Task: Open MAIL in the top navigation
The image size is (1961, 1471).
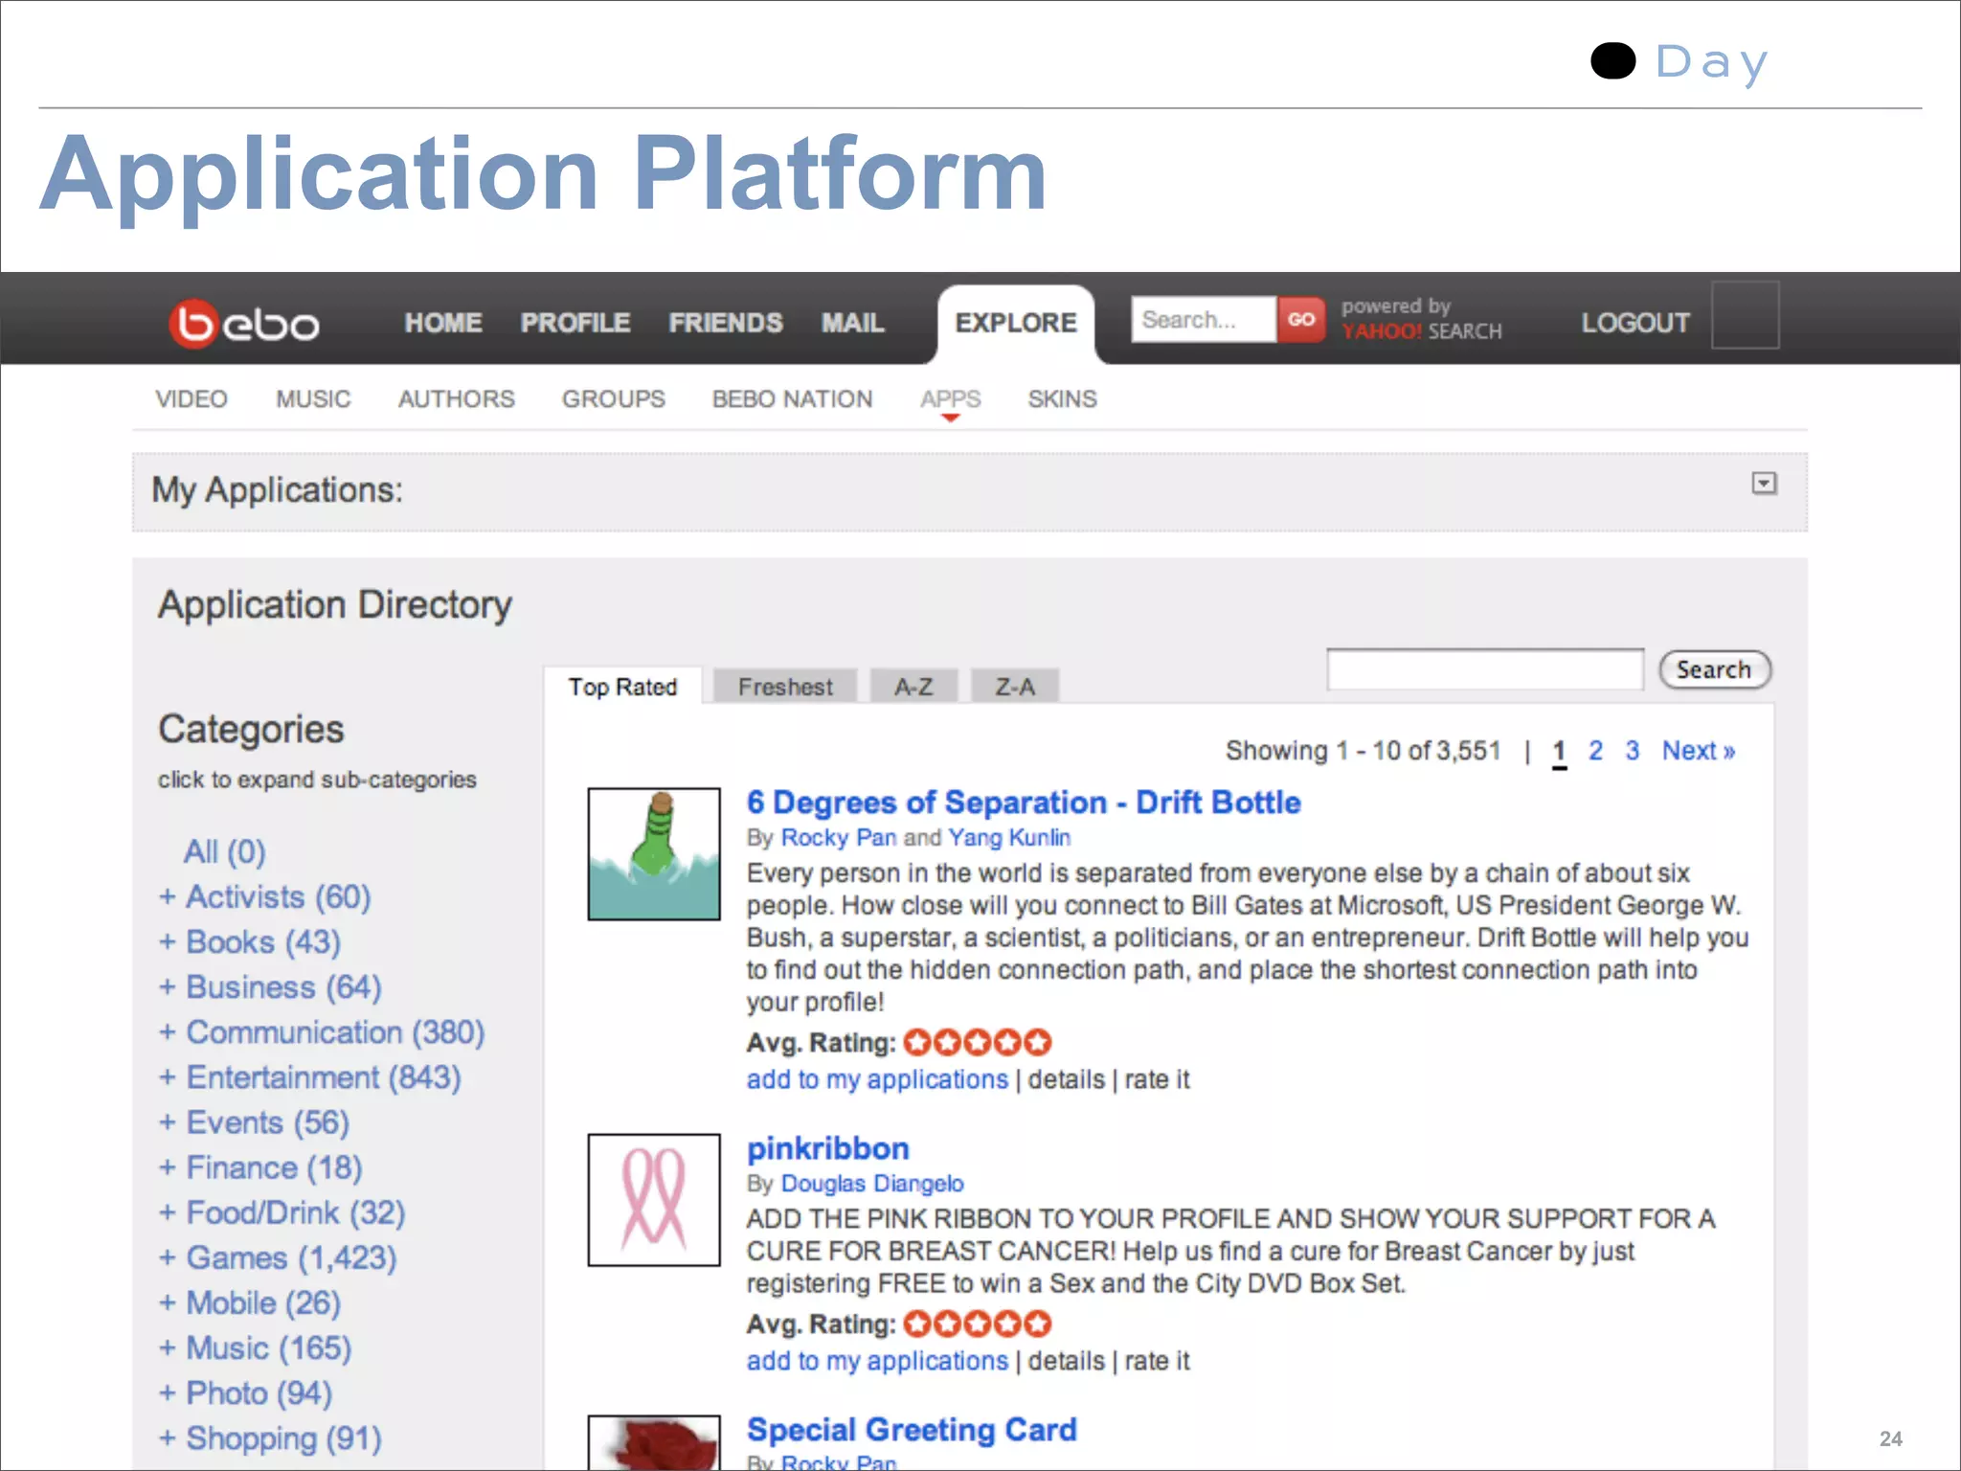Action: coord(852,323)
